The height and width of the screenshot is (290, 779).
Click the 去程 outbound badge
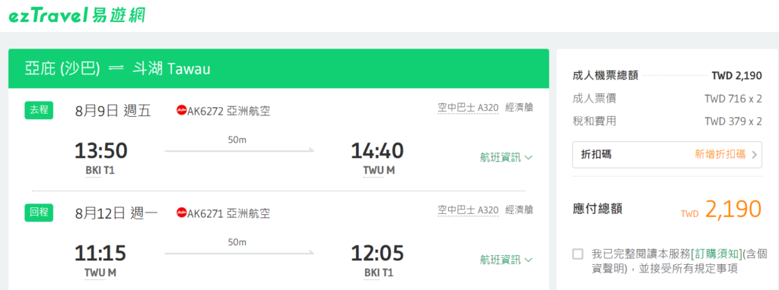click(x=39, y=110)
